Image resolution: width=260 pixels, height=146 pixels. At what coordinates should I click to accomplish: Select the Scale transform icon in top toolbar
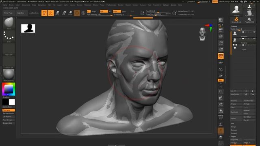tap(64, 13)
